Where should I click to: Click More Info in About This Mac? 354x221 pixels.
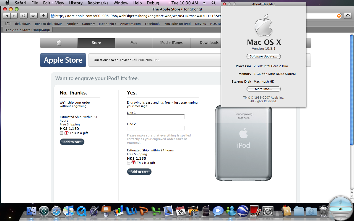click(264, 89)
